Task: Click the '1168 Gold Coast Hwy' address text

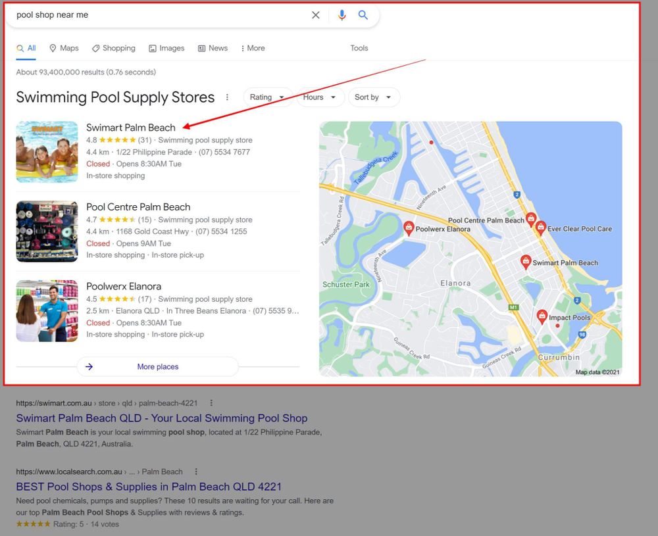Action: pyautogui.click(x=153, y=231)
